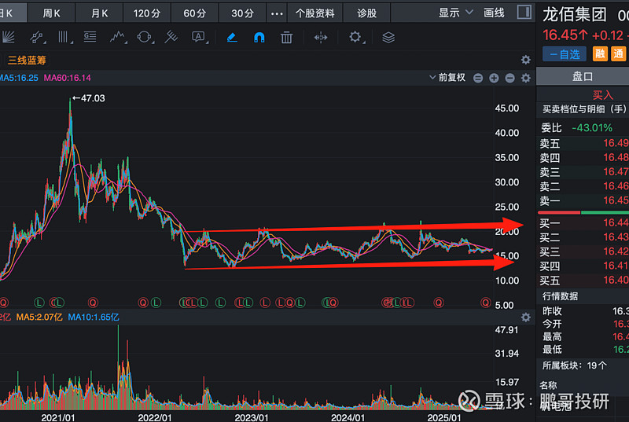
Task: Select the circle cycle drawing tool
Action: pos(145,37)
